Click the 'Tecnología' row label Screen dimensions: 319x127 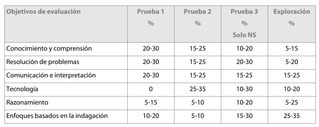[x=22, y=89]
